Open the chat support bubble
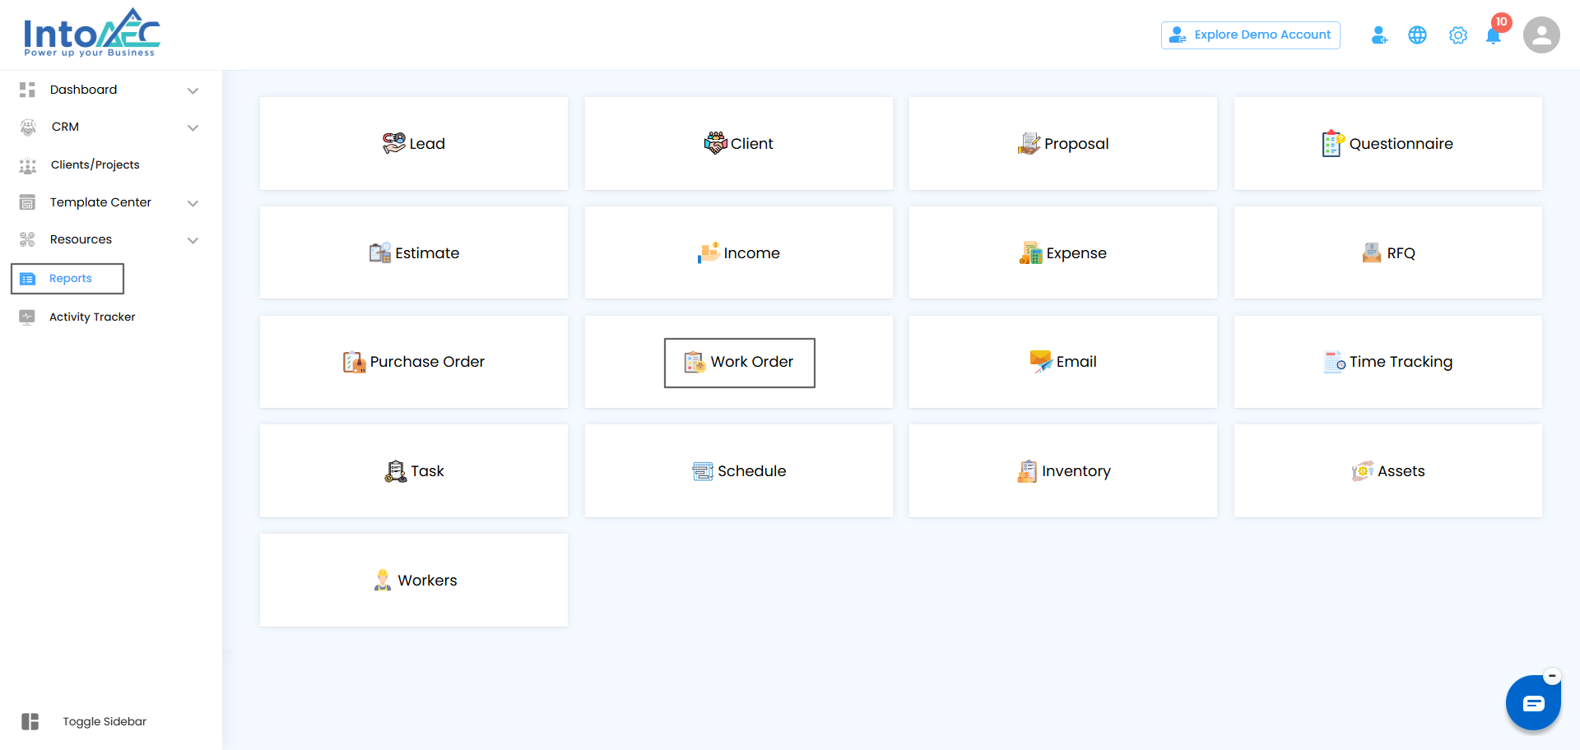 point(1532,703)
